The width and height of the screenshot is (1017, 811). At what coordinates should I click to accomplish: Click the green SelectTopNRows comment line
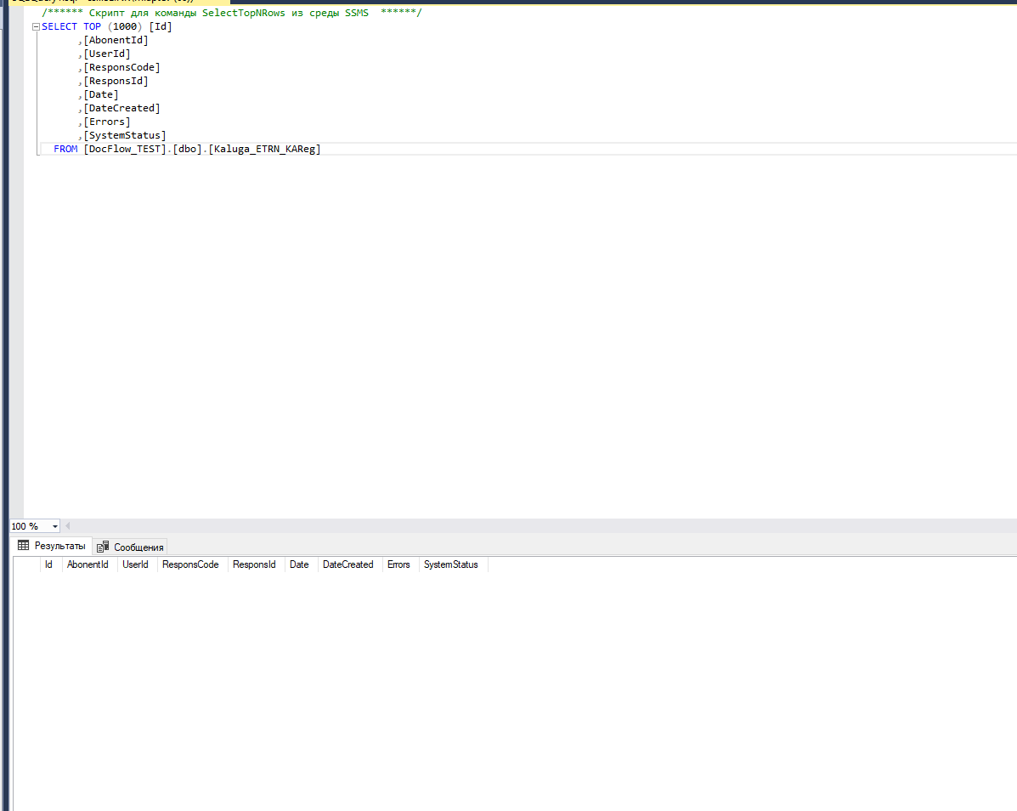coord(232,13)
